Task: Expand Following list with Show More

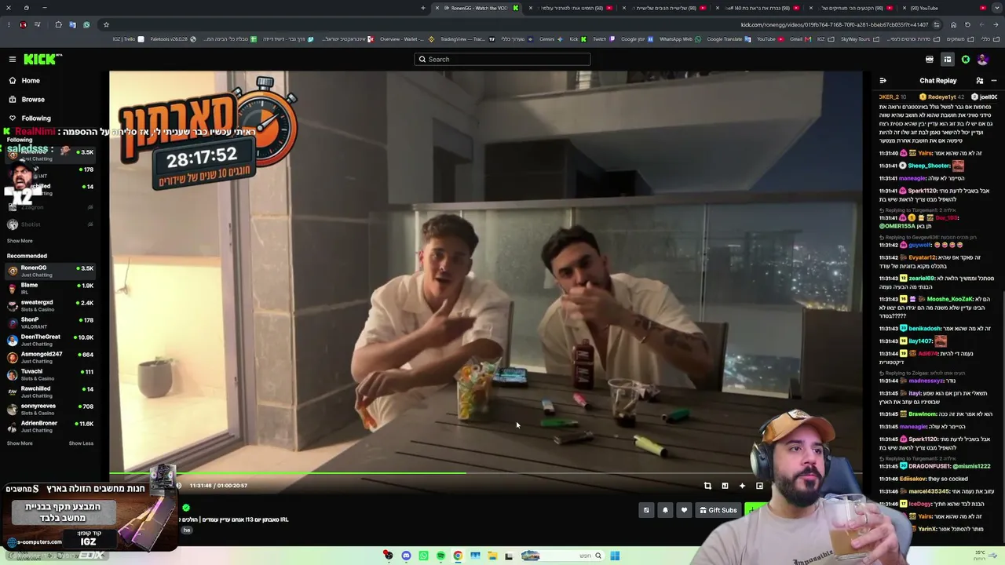Action: pos(20,241)
